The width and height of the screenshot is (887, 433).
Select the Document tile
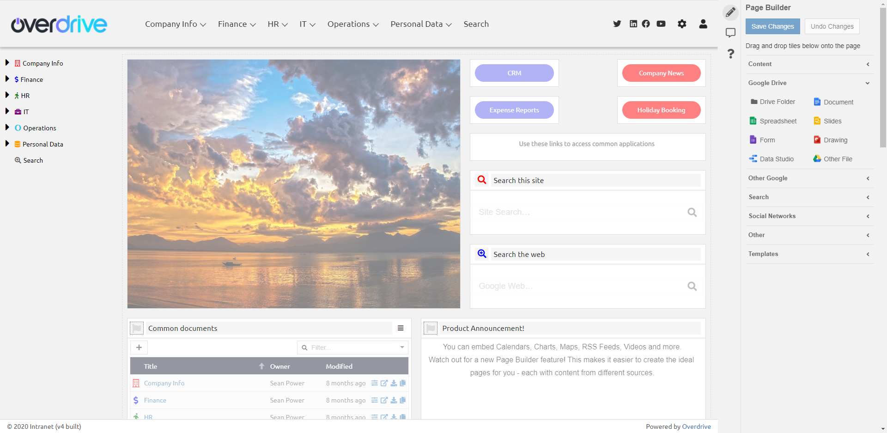pos(833,102)
